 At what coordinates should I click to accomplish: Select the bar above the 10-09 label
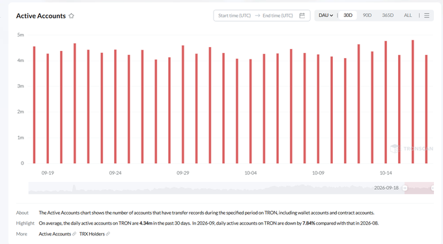tap(318, 109)
